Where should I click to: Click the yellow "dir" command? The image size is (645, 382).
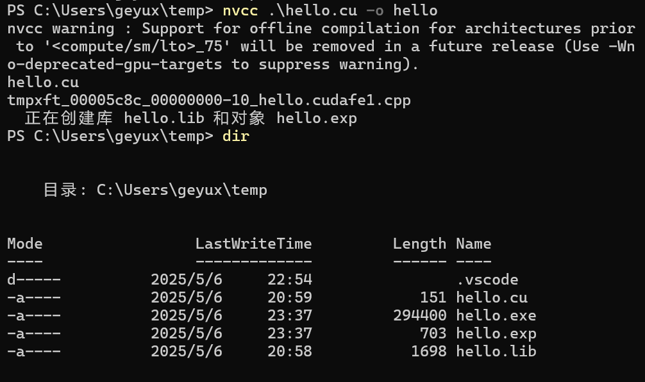click(x=235, y=136)
